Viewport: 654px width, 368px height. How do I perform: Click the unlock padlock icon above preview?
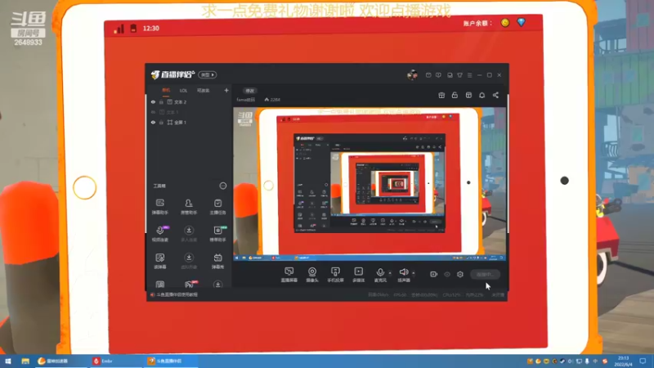pyautogui.click(x=455, y=95)
